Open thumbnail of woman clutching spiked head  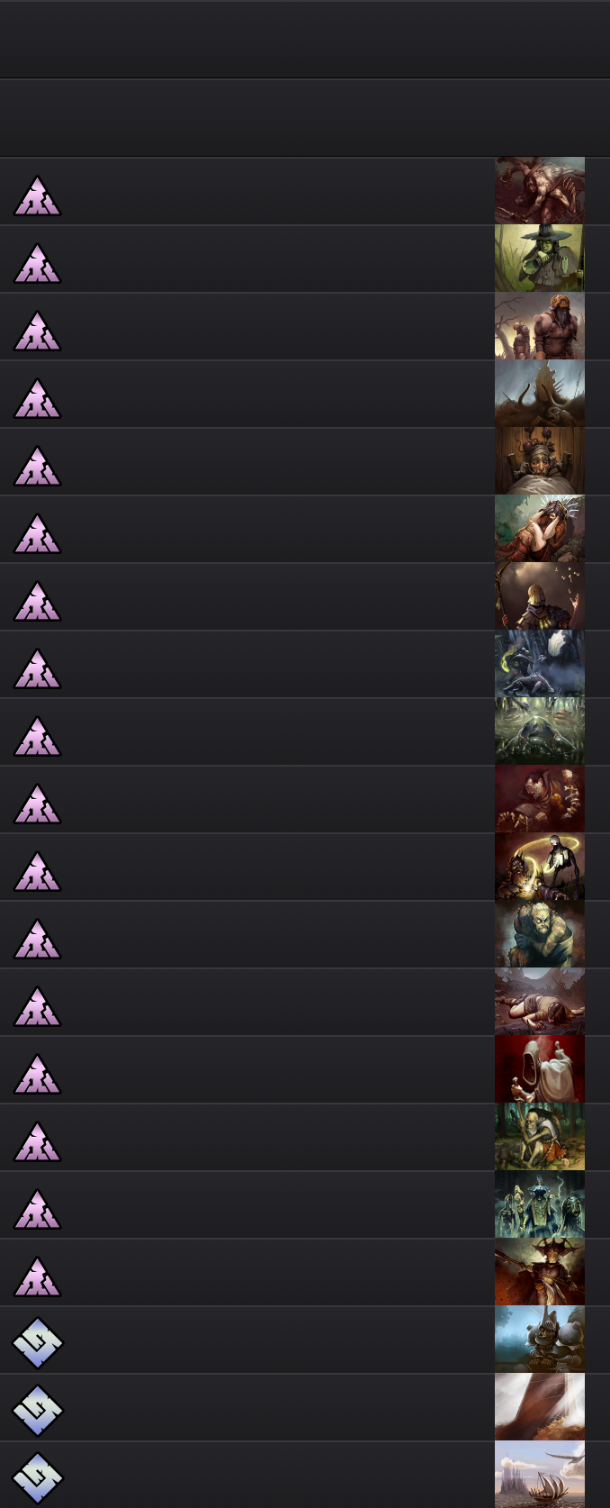pyautogui.click(x=540, y=529)
